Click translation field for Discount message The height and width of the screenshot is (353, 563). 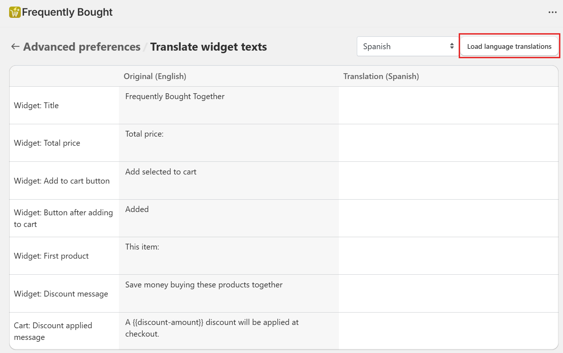point(448,294)
